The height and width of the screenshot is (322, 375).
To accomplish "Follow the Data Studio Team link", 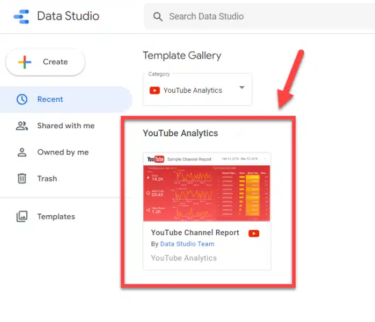I will [187, 244].
